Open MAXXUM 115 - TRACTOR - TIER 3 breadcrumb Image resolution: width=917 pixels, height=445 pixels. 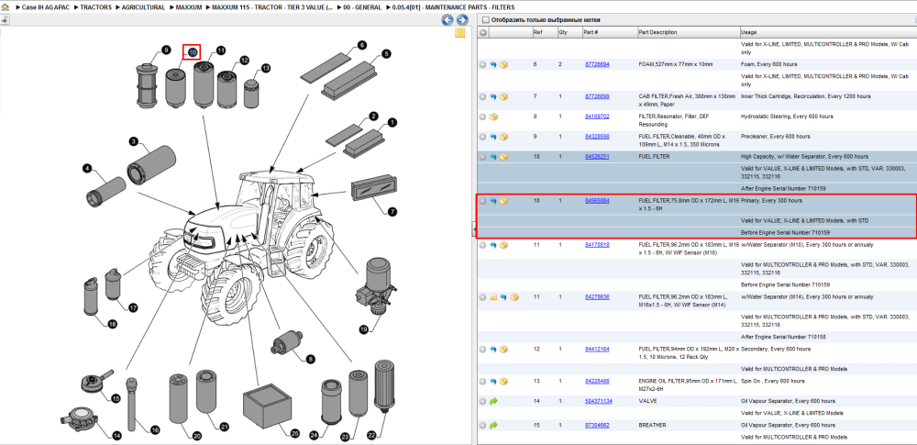click(272, 8)
